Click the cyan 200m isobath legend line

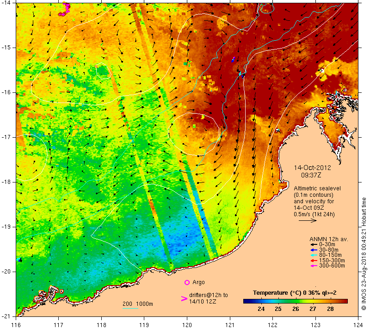tap(130, 308)
